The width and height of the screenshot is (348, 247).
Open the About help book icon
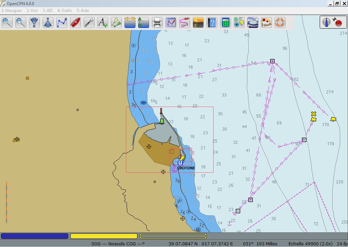(x=212, y=23)
